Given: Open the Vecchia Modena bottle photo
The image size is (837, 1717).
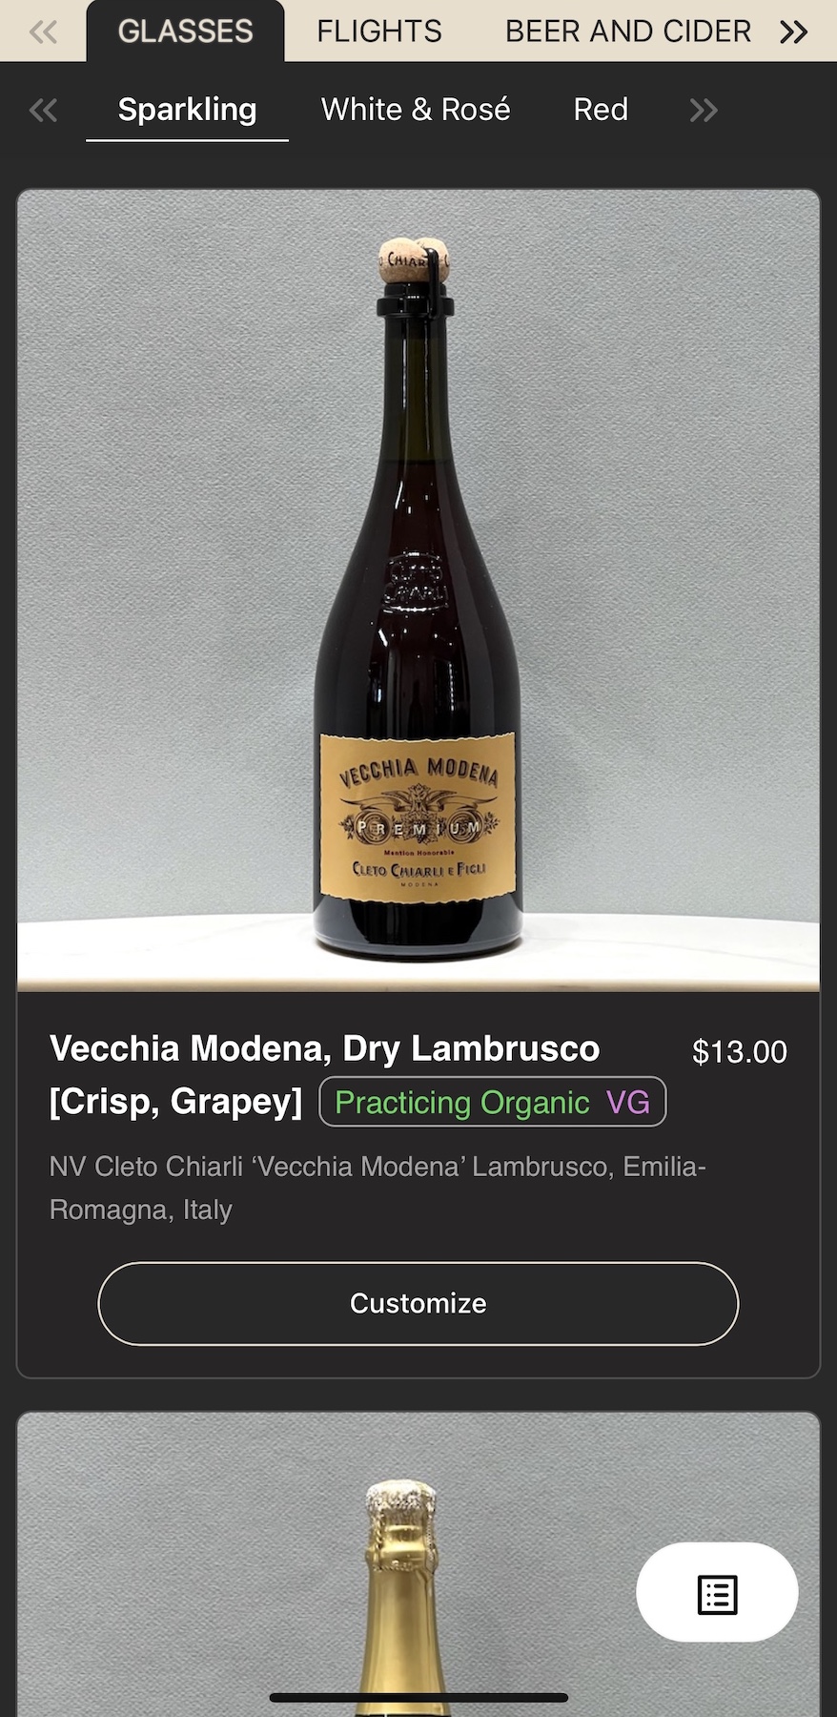Looking at the screenshot, I should [x=418, y=590].
